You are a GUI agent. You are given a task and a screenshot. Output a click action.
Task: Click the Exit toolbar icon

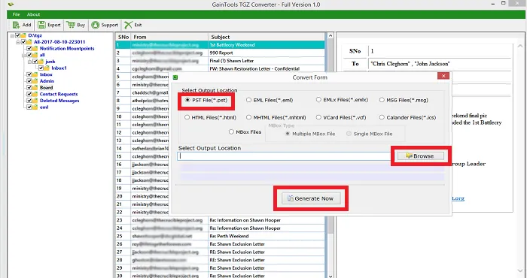click(128, 25)
